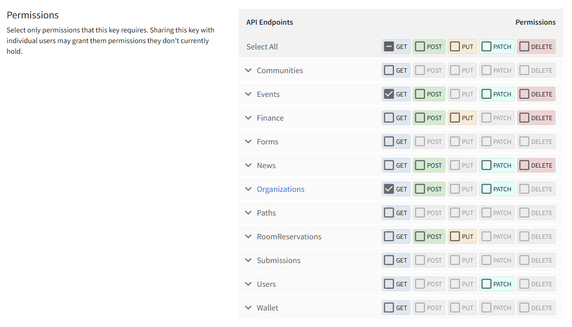
Task: Check the PUT permission for Finance
Action: (455, 118)
